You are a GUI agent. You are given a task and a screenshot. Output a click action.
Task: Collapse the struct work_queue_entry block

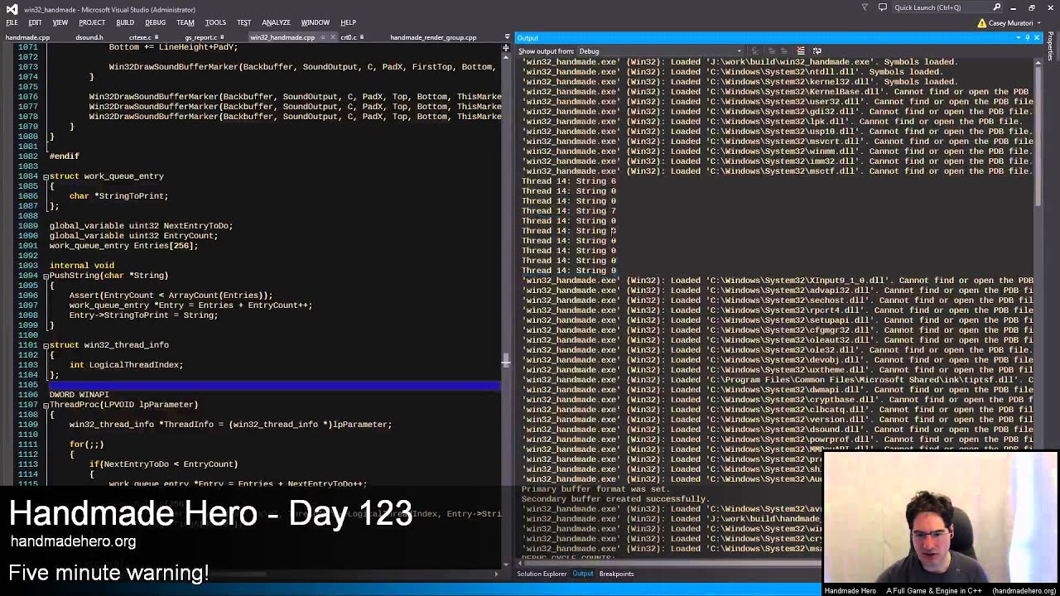pyautogui.click(x=46, y=176)
